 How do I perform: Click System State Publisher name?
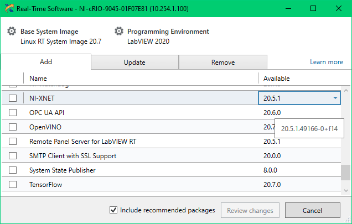pos(63,170)
